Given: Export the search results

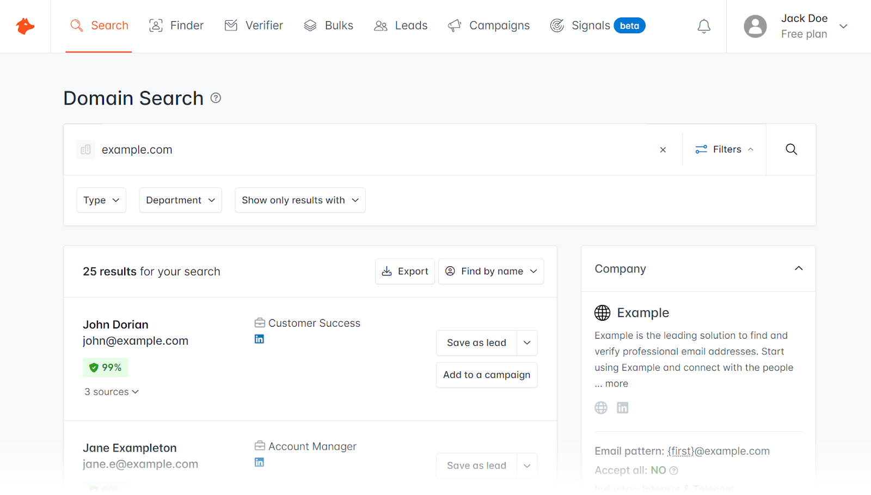Looking at the screenshot, I should pyautogui.click(x=404, y=271).
